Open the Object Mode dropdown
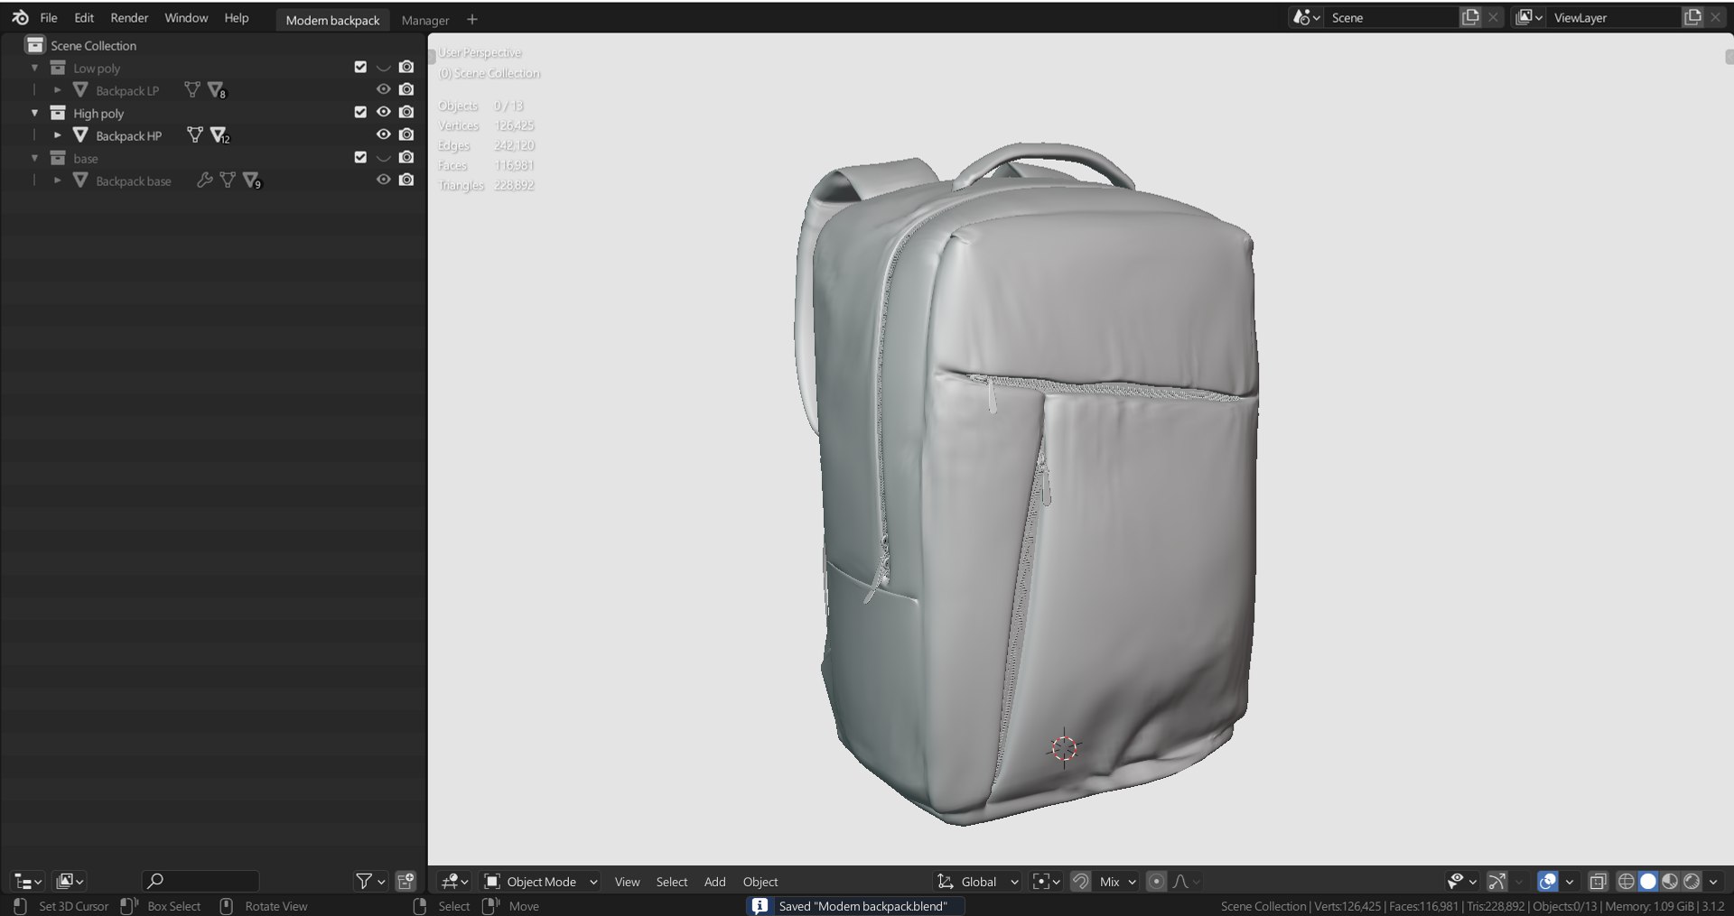The height and width of the screenshot is (916, 1734). point(541,881)
